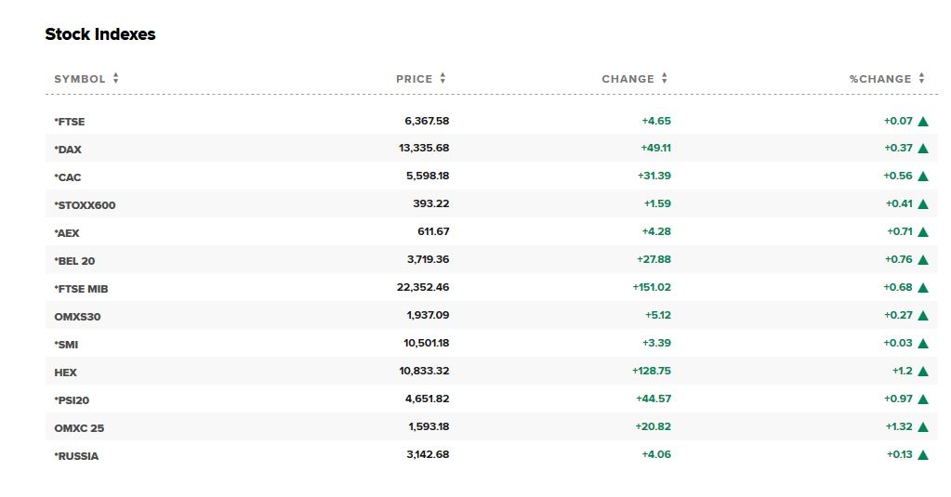
Task: Select price 13,335.68
Action: [x=424, y=148]
